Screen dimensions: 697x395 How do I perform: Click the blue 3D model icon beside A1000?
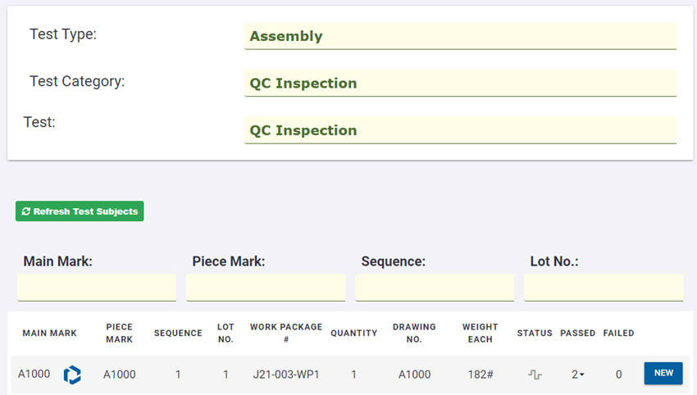73,375
